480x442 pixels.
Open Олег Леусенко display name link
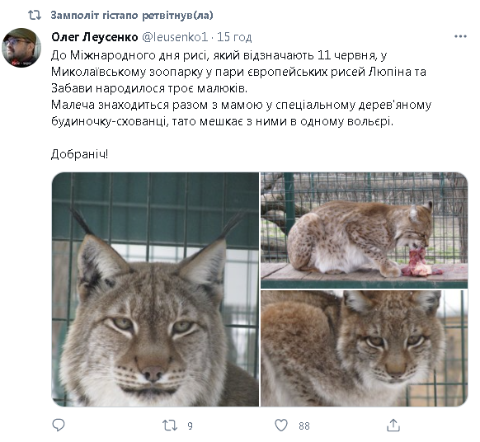[x=95, y=37]
